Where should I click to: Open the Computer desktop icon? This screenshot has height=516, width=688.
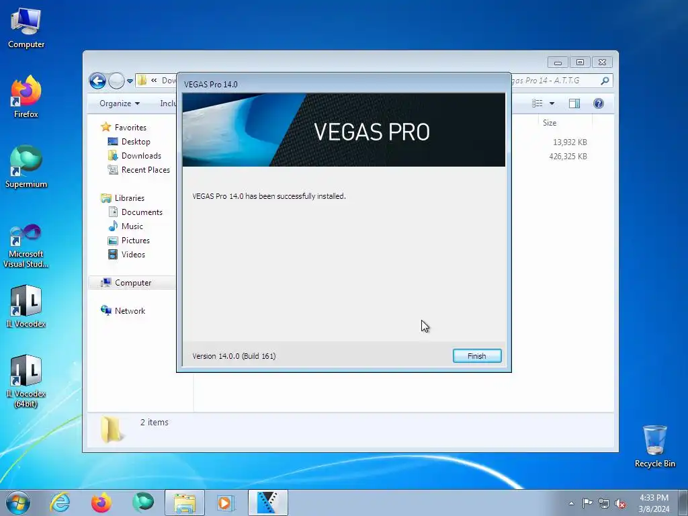pos(26,28)
